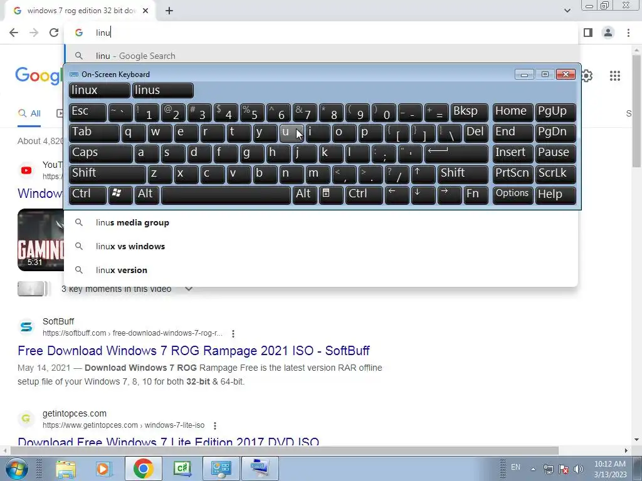Choose the 'linux vs windows' suggestion
The image size is (642, 481).
coord(321,246)
